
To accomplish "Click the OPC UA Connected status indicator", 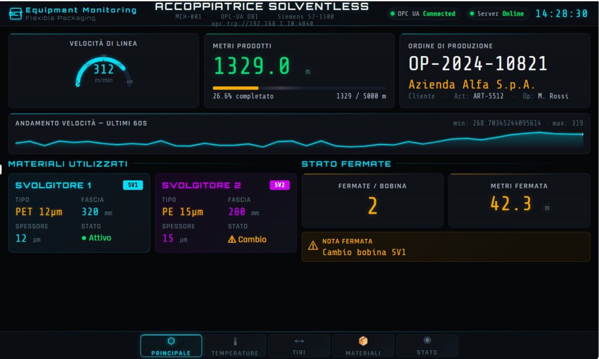I will tap(423, 13).
